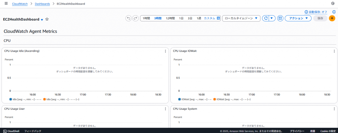Open the ローカルタイムゾーン timezone dropdown
This screenshot has width=338, height=133.
tap(241, 18)
